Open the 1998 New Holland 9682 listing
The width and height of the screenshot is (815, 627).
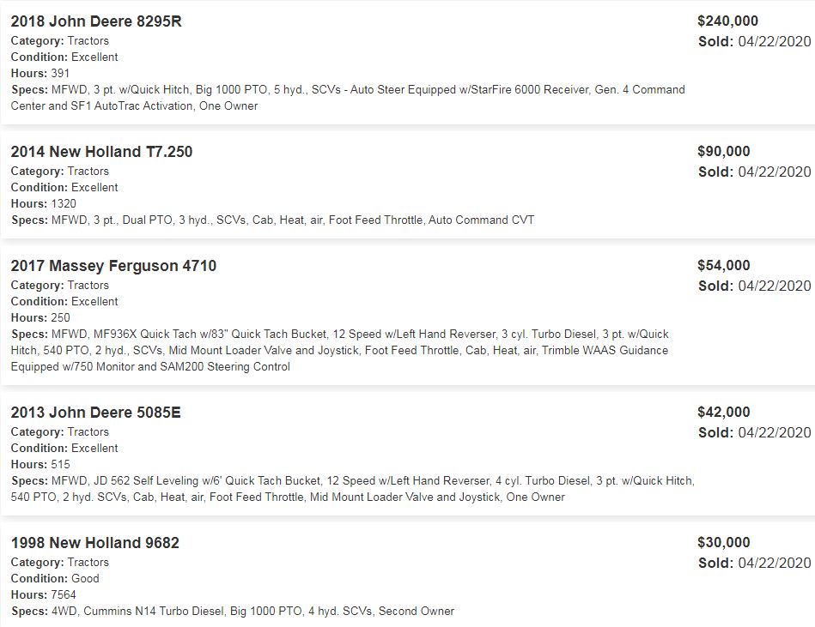(x=94, y=543)
